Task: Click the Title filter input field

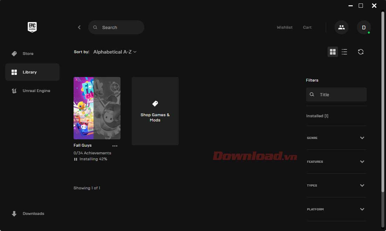Action: coord(336,94)
